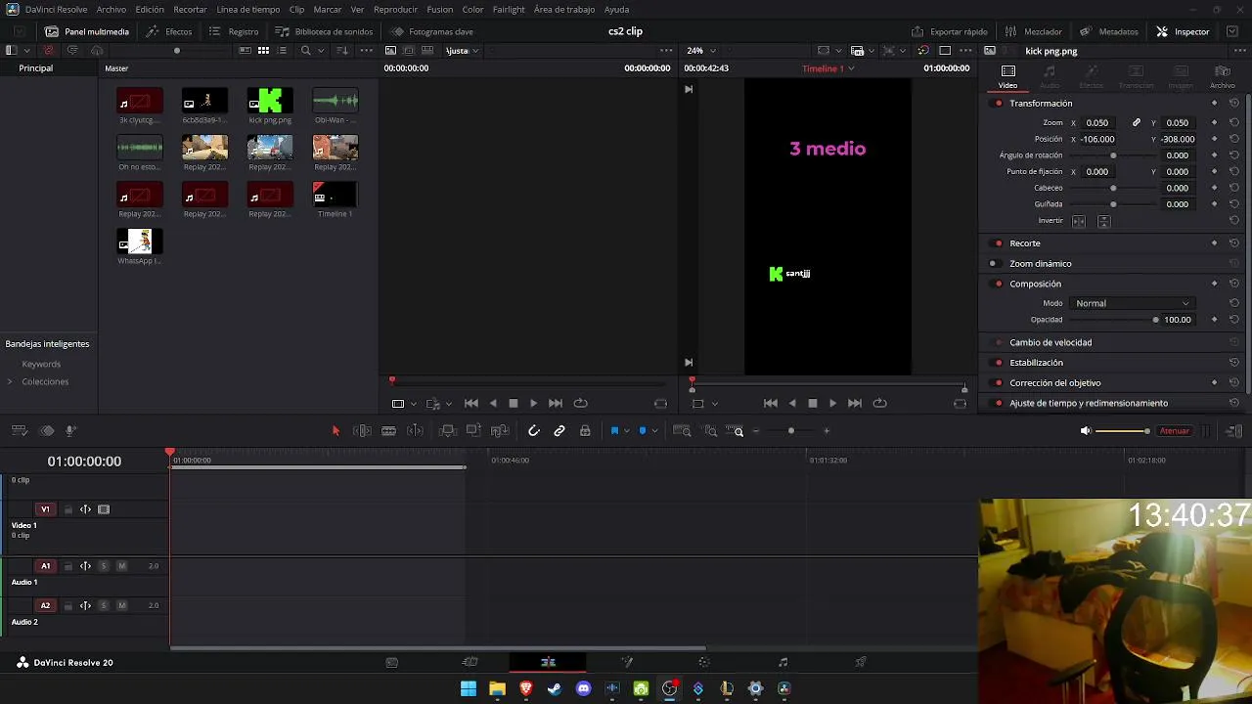
Task: Switch to the Fairlight page music icon
Action: (x=782, y=662)
